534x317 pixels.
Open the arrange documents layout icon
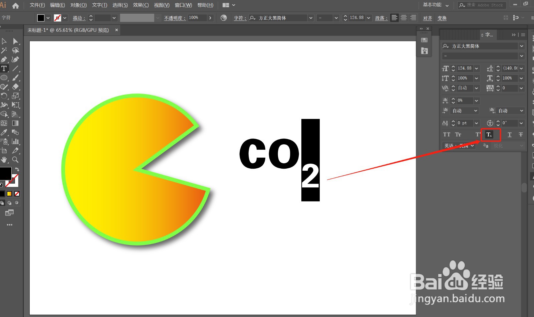(x=229, y=5)
